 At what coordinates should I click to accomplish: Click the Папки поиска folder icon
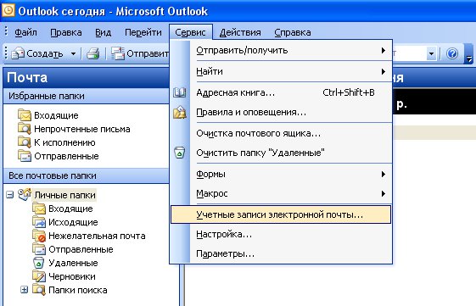click(39, 290)
